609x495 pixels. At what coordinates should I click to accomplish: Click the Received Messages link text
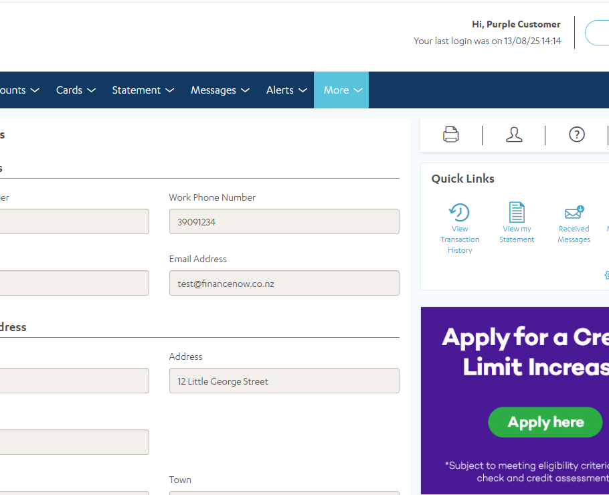pos(574,234)
